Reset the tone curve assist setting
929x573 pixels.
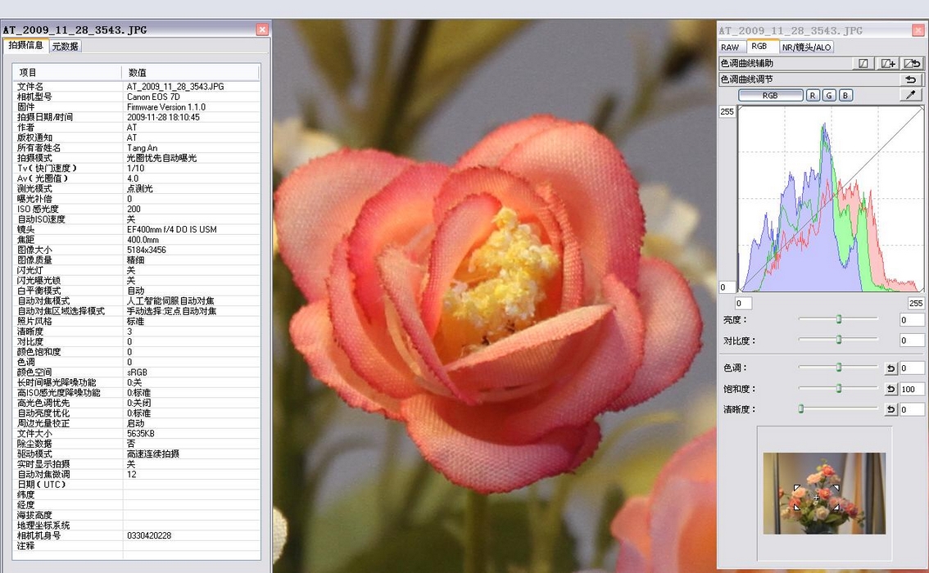[913, 63]
